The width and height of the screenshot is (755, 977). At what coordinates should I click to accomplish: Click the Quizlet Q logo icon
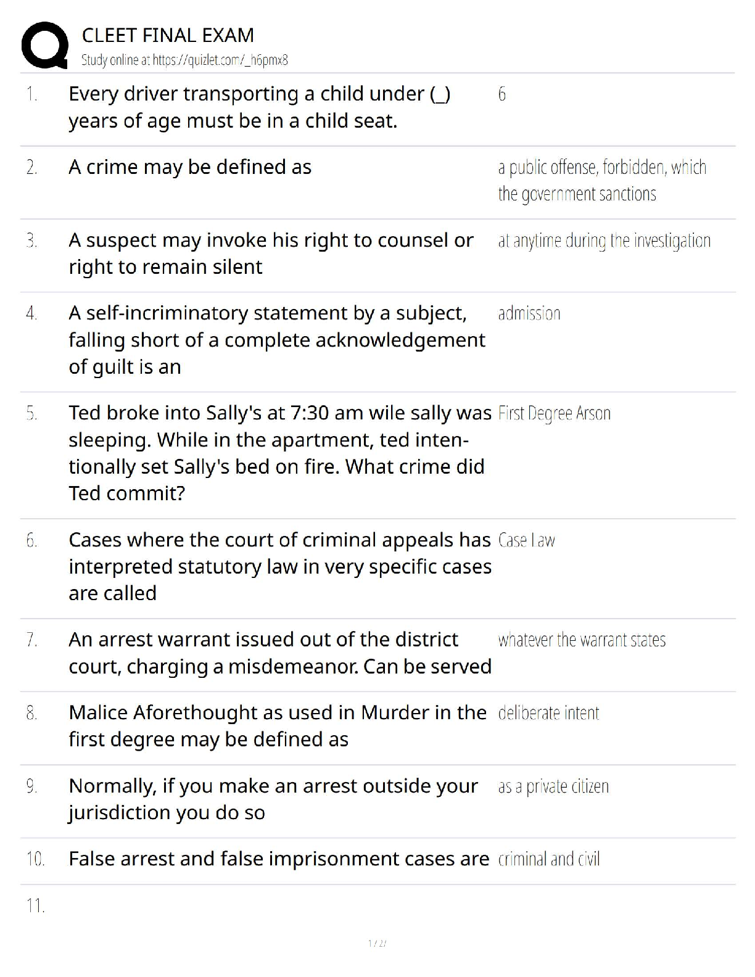44,45
